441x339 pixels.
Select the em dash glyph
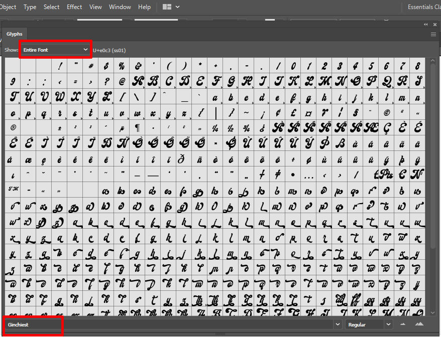(153, 175)
